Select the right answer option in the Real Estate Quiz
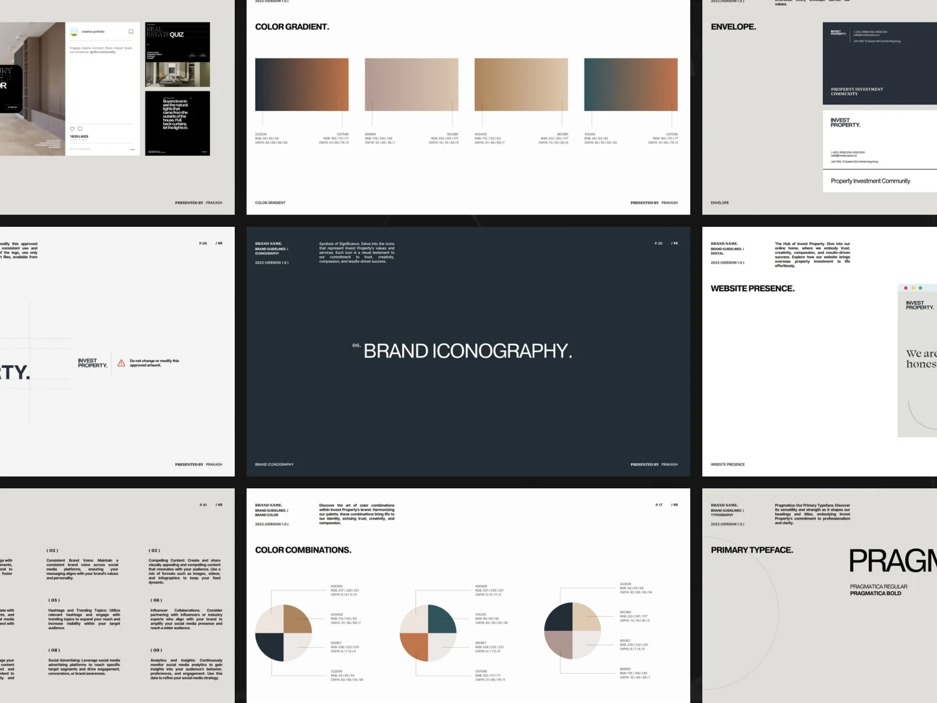This screenshot has height=703, width=937. coord(203,55)
